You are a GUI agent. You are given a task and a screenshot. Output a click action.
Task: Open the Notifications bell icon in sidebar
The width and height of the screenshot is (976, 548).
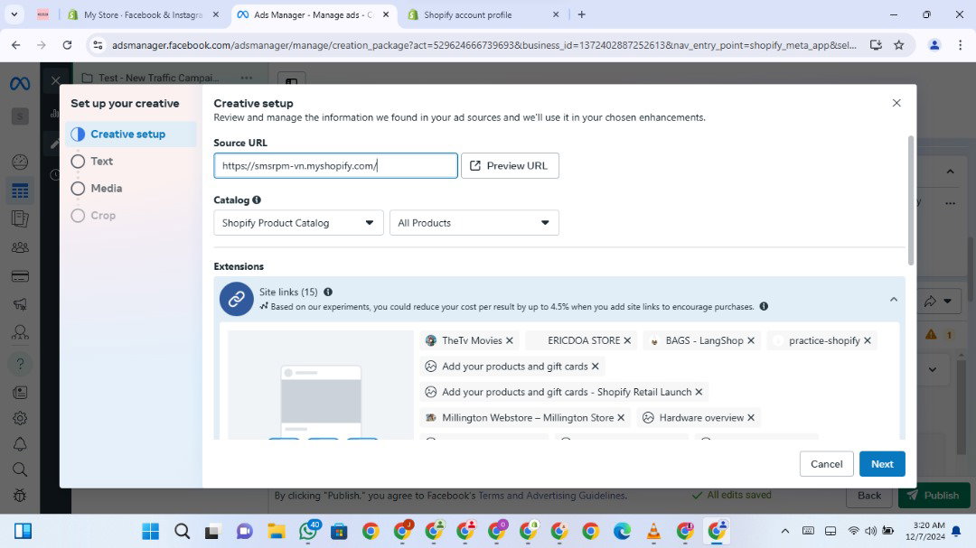(20, 444)
